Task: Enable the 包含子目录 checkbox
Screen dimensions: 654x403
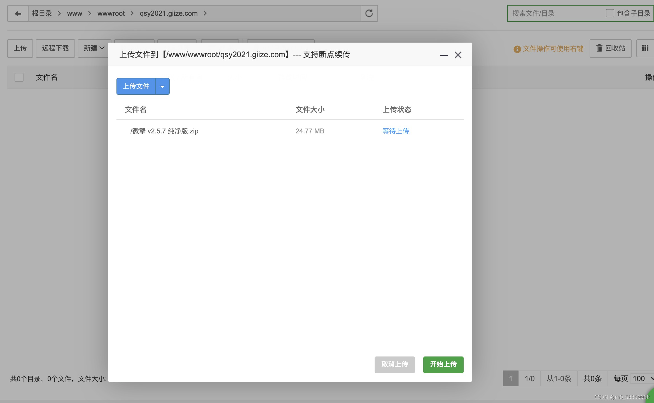Action: 610,13
